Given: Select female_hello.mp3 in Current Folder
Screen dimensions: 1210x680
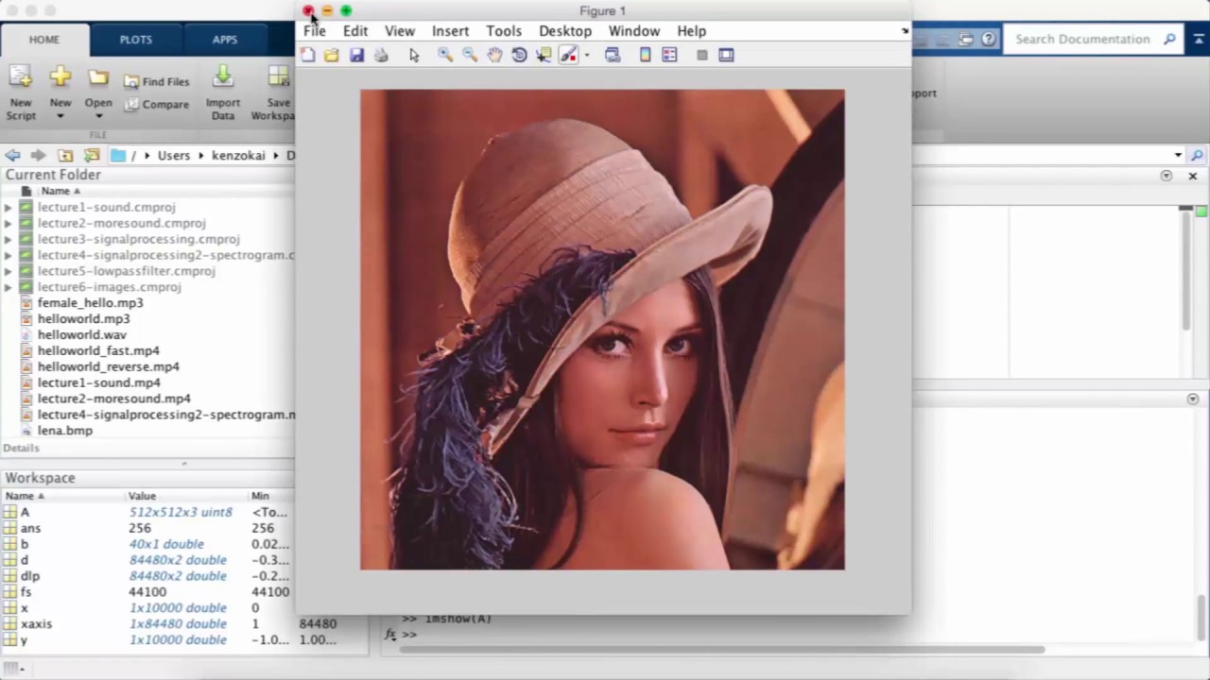Looking at the screenshot, I should pos(90,303).
